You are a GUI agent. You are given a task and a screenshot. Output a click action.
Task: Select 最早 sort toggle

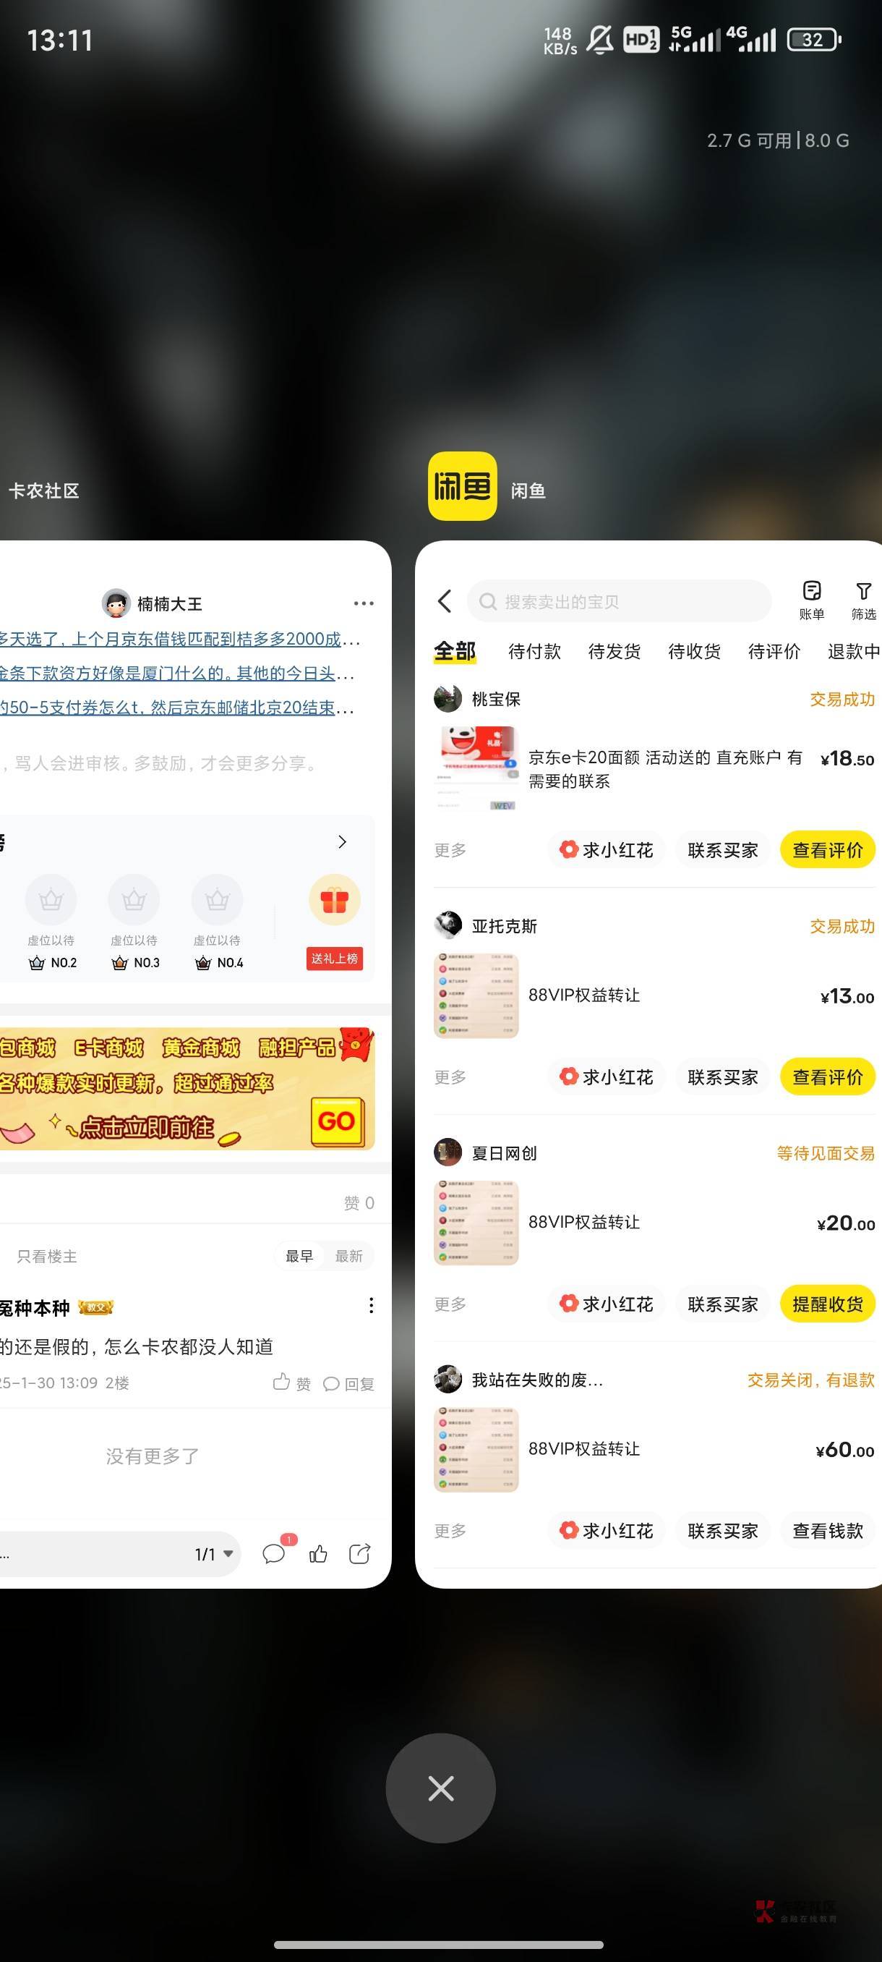tap(299, 1256)
